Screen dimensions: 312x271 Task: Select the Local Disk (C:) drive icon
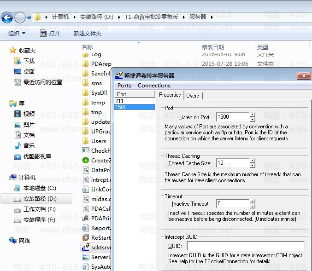point(17,188)
